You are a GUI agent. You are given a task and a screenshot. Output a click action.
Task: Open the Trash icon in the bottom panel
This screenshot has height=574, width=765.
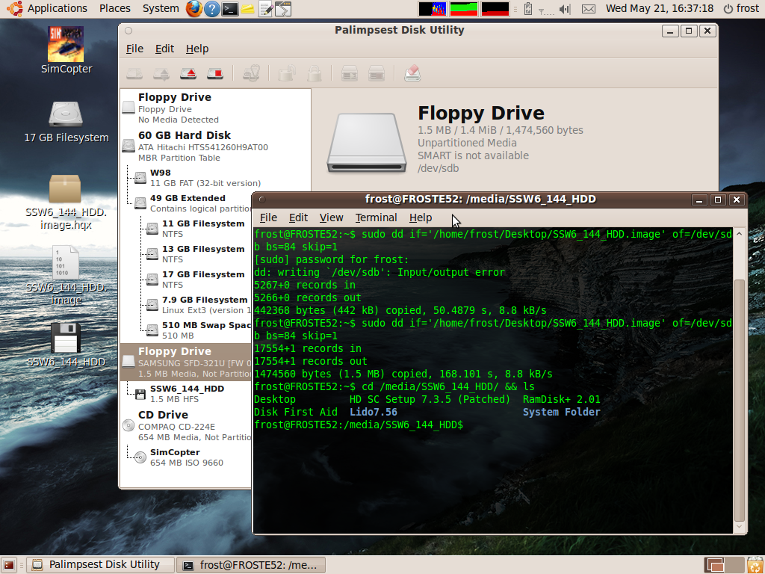click(755, 565)
